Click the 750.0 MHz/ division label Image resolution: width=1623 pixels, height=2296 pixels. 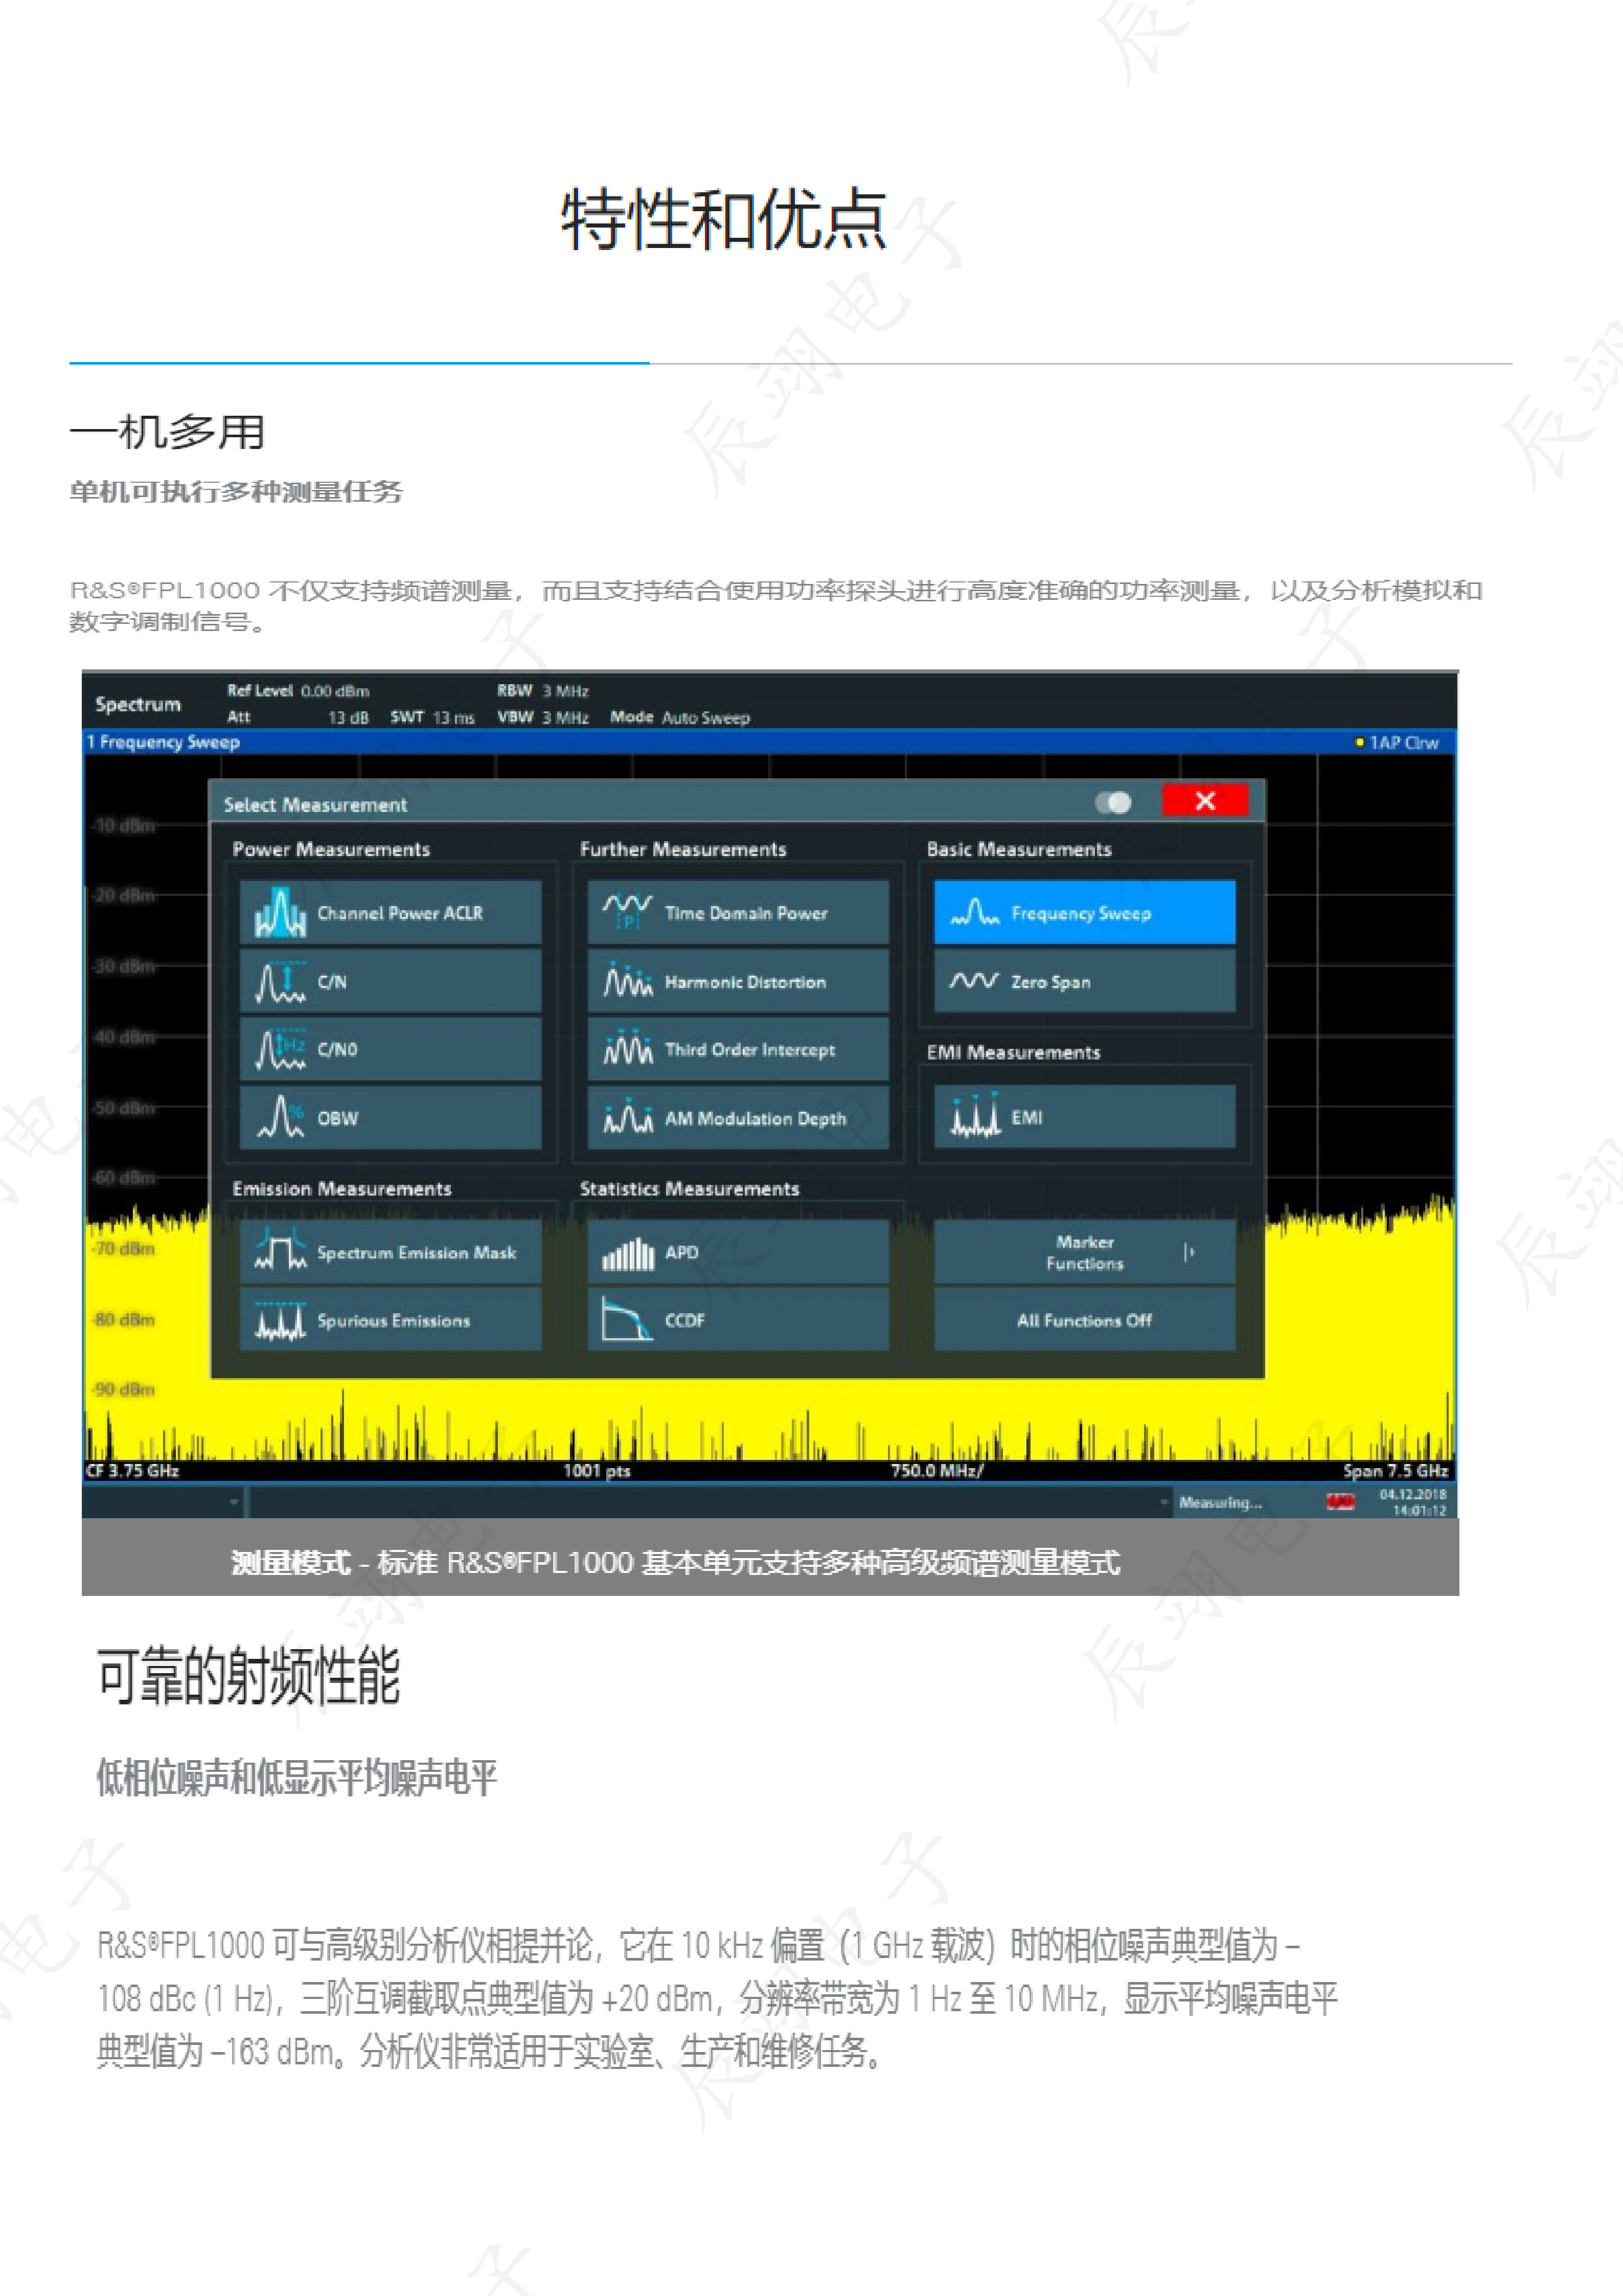click(x=936, y=1470)
